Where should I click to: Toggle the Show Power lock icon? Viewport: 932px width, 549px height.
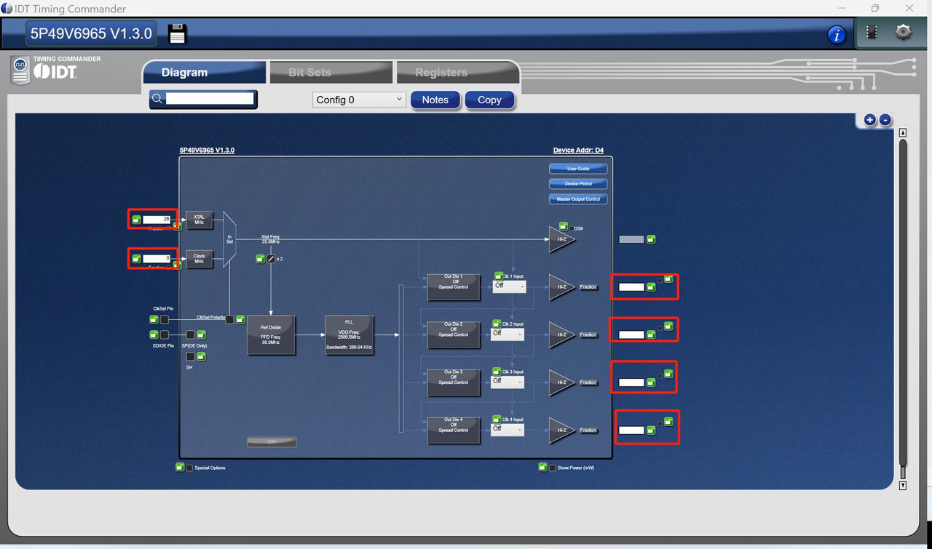pyautogui.click(x=542, y=467)
